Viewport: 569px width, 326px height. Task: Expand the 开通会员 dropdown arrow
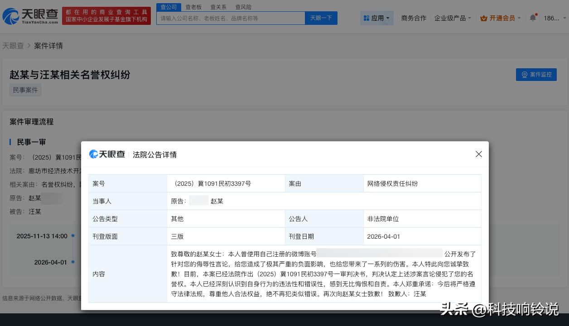(519, 19)
